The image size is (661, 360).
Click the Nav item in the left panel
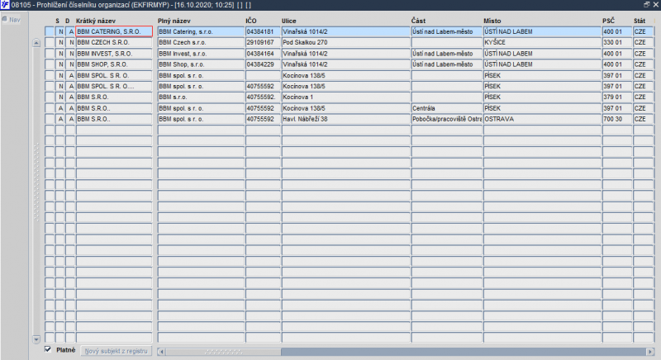pyautogui.click(x=12, y=19)
